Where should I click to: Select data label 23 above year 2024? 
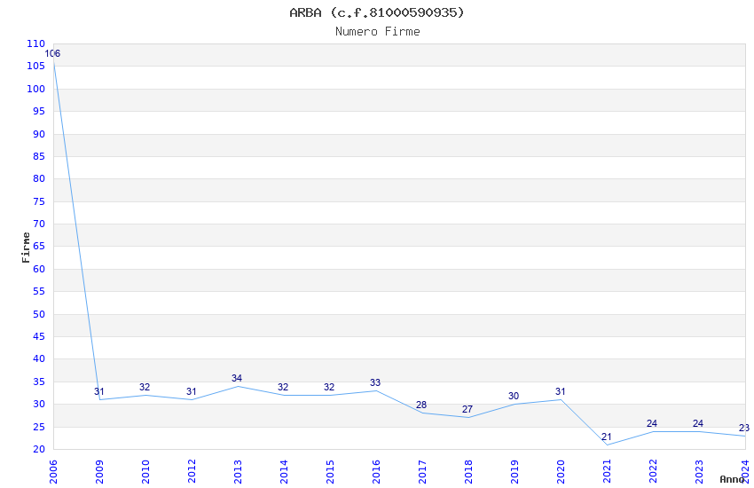tap(744, 428)
